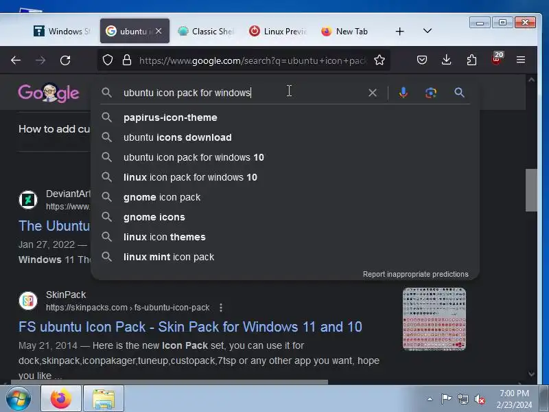
Task: Switch to the Classic Shell tab
Action: point(205,31)
